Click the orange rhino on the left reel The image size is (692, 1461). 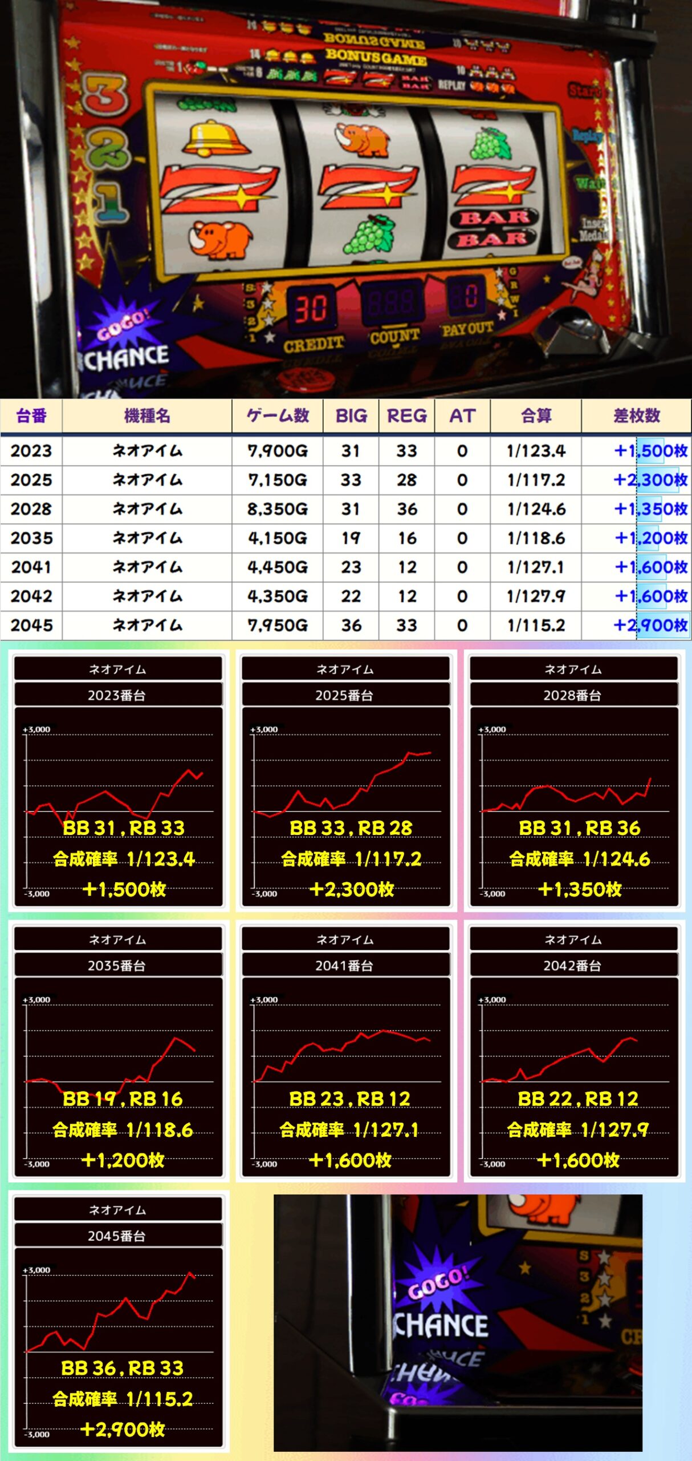(x=220, y=237)
